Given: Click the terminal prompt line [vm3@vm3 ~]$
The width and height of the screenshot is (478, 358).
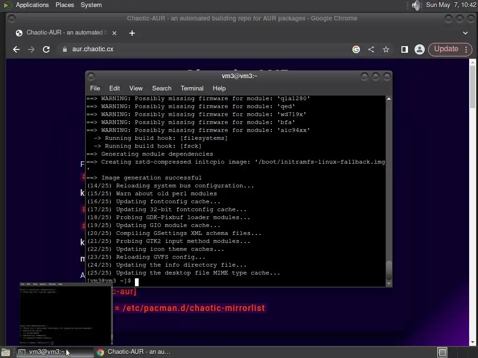Looking at the screenshot, I should pyautogui.click(x=109, y=281).
